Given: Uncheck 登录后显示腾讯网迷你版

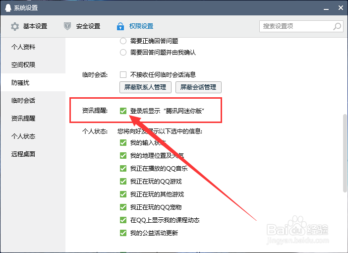Looking at the screenshot, I should (123, 111).
